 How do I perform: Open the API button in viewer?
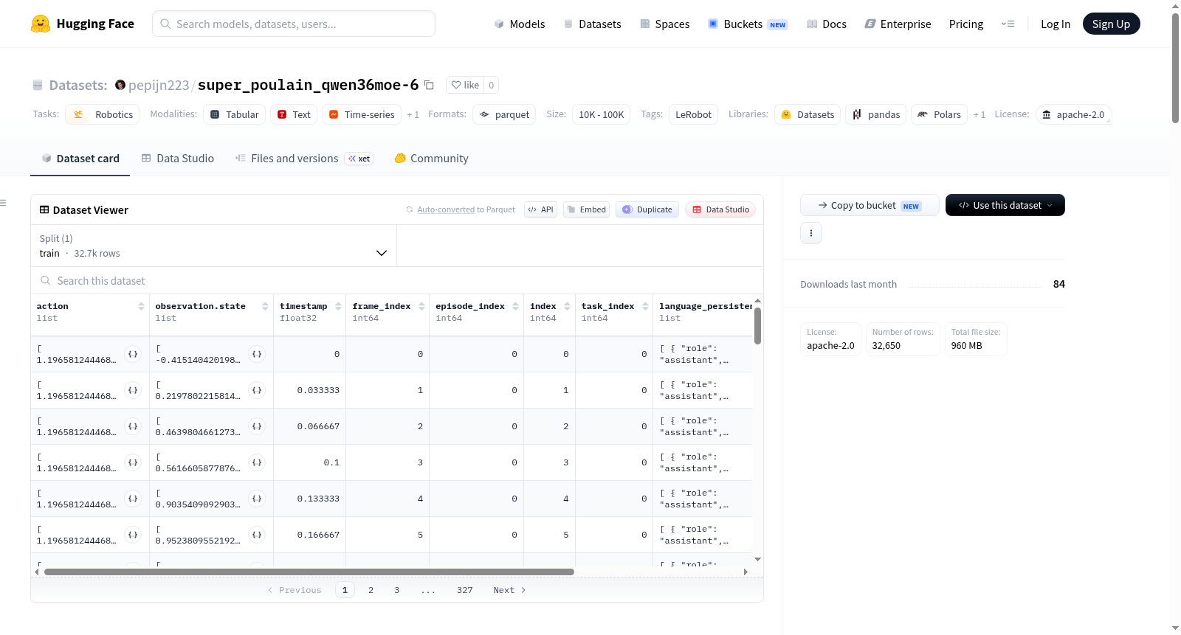pyautogui.click(x=541, y=209)
